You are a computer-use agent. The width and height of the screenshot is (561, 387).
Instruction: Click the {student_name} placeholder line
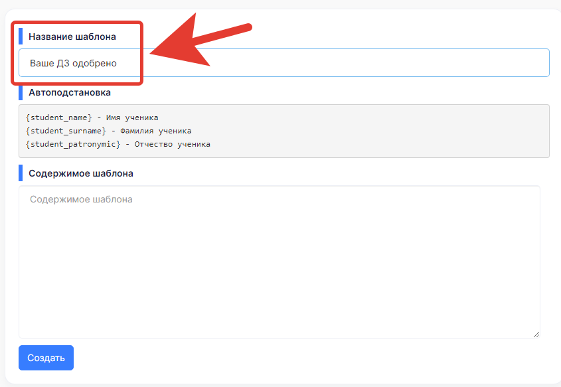(x=92, y=117)
